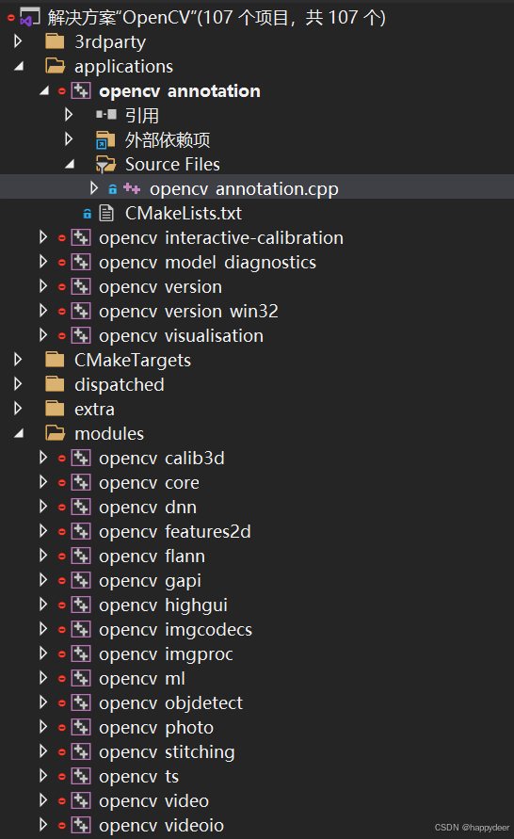This screenshot has height=839, width=514.
Task: Expand the opencv_annotation.cpp file node
Action: click(94, 187)
